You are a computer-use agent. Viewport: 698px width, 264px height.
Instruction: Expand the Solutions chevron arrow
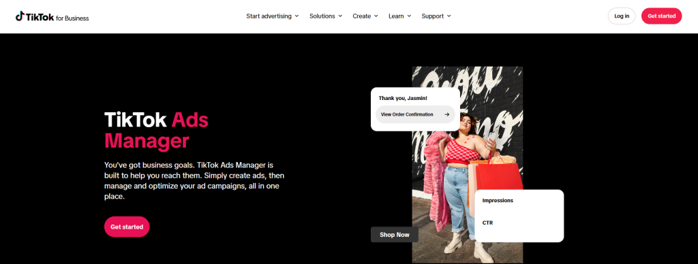[340, 16]
